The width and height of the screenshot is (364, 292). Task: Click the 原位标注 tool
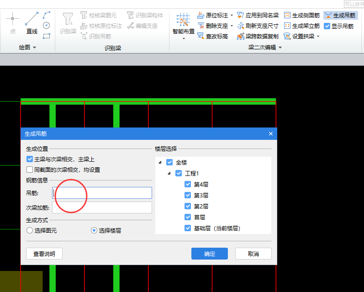point(213,16)
